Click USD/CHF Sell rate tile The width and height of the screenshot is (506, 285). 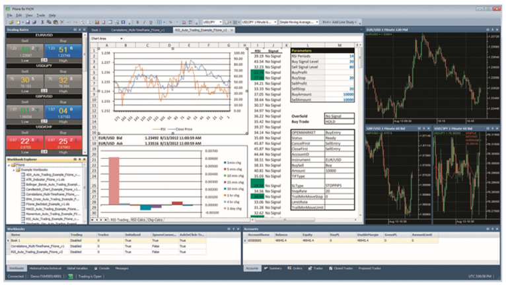tap(25, 142)
